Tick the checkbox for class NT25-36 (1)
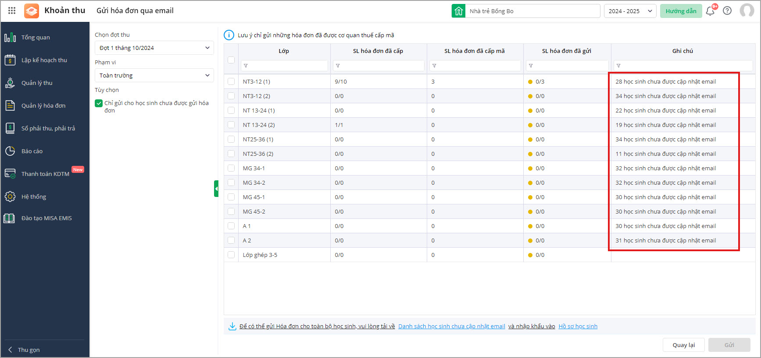Viewport: 761px width, 358px height. [231, 139]
